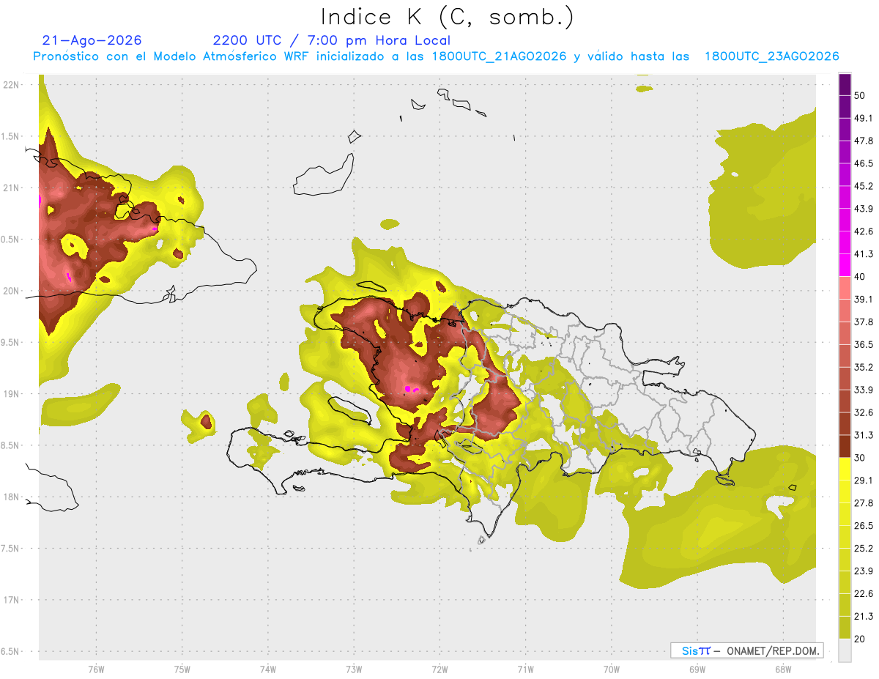The width and height of the screenshot is (879, 679).
Task: Select the legend value '39.1'
Action: click(x=864, y=300)
